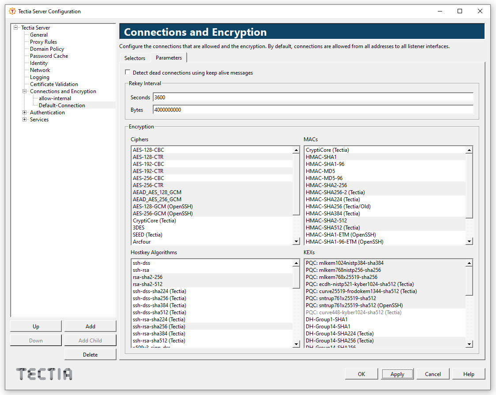Click the Rekey Interval Bytes field

tap(313, 110)
